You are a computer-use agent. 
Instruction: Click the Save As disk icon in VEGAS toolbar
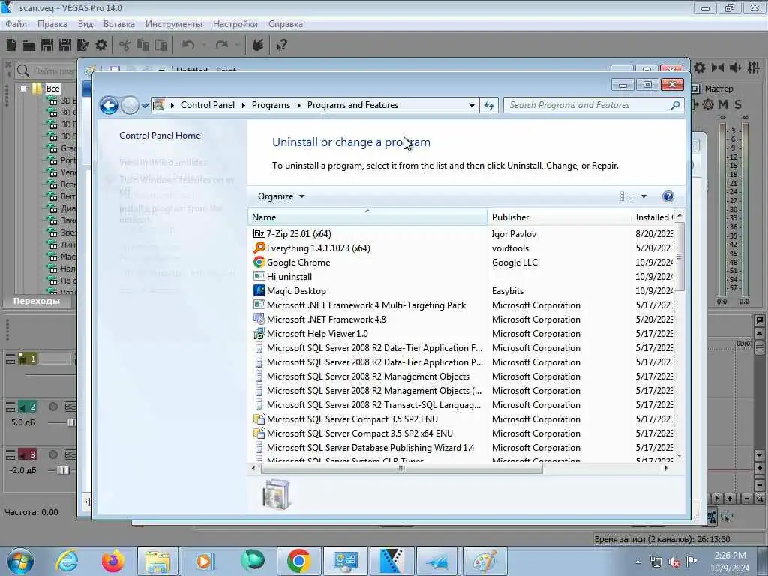tap(65, 45)
